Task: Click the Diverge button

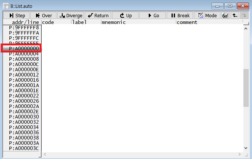Action: [71, 15]
